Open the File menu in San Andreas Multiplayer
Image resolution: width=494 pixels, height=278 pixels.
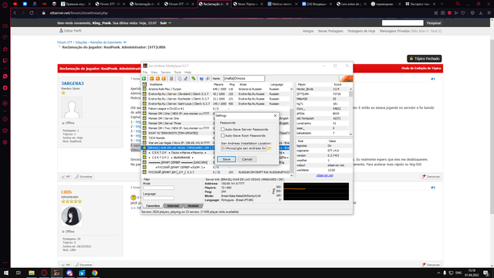(145, 73)
